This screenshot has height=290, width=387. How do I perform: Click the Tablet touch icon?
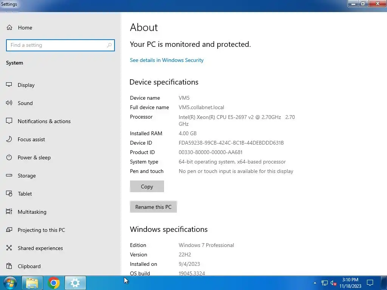click(x=9, y=194)
